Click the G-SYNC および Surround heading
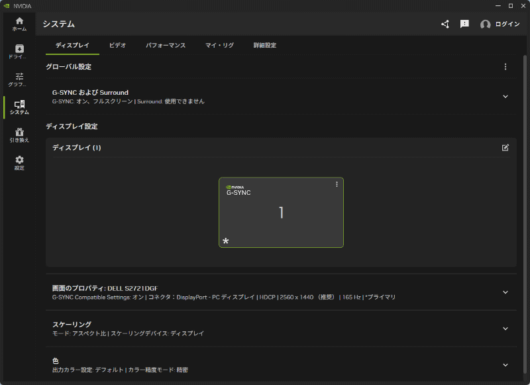 click(90, 92)
